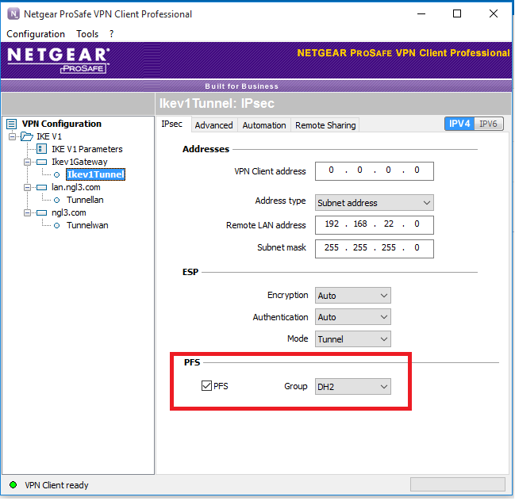The width and height of the screenshot is (515, 501).
Task: Collapse the IKE V1 tree node
Action: pos(12,136)
